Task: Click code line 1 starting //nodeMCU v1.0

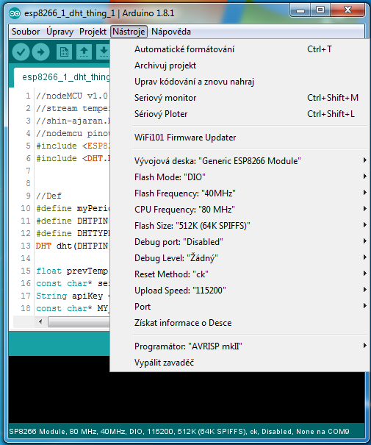Action: (72, 96)
